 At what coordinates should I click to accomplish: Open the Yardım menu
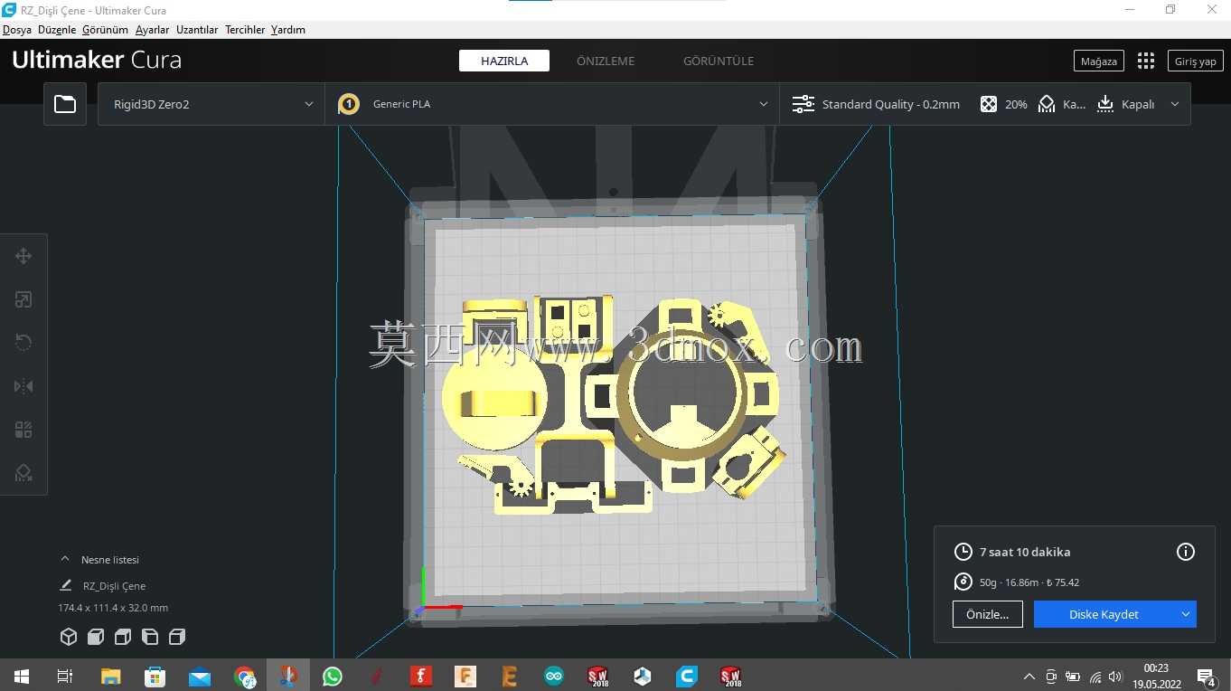pos(288,30)
